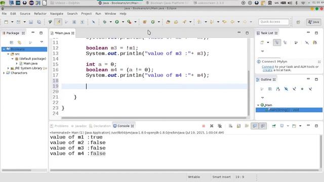This screenshot has height=182, width=324.
Task: Click Collapse All in Package Explorer
Action: (x=12, y=42)
